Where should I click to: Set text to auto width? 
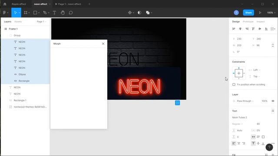[x=253, y=137]
